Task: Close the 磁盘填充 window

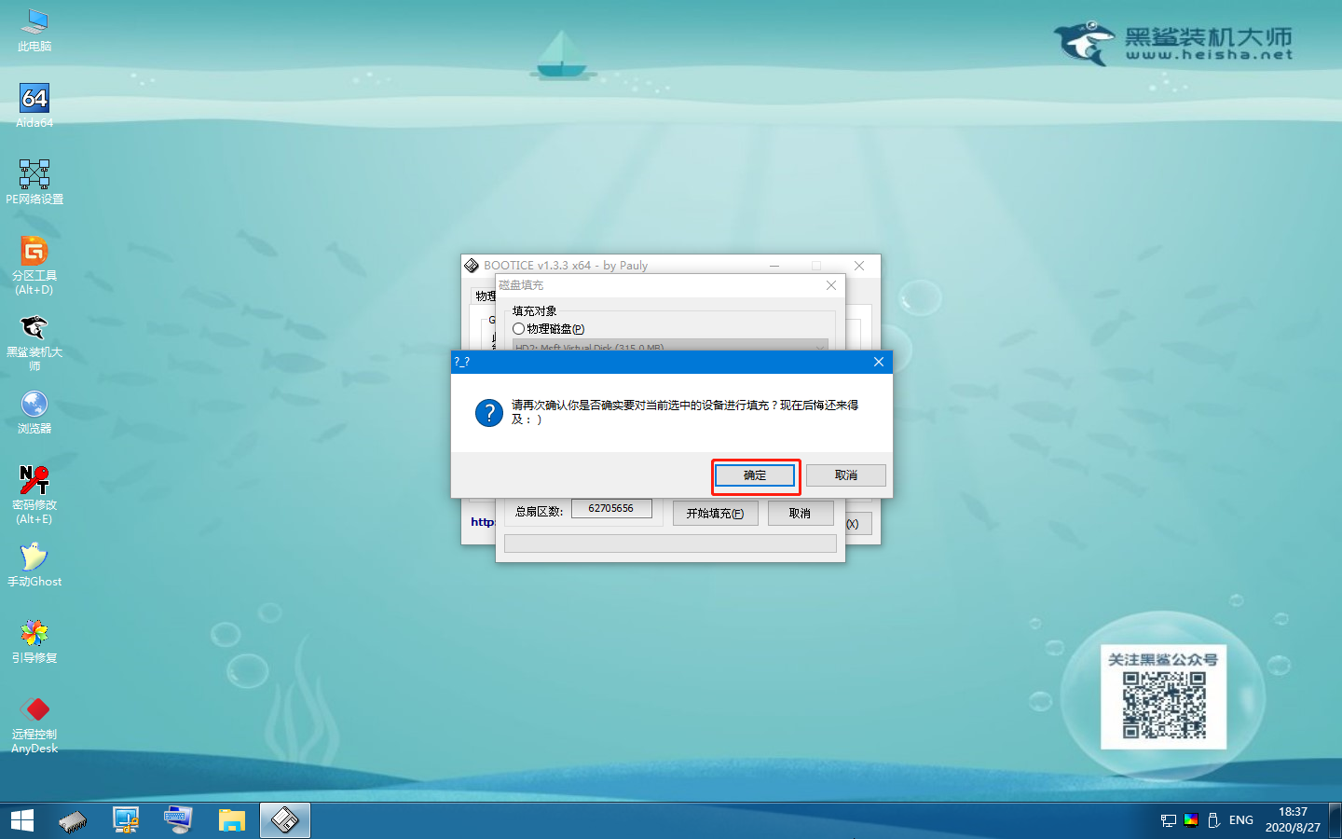Action: coord(831,285)
